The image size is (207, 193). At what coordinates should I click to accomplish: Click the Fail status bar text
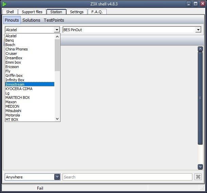click(40, 188)
